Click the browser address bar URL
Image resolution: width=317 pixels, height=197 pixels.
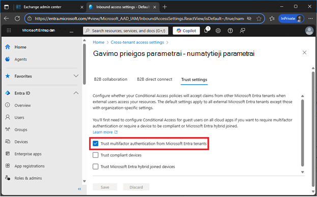pos(139,19)
